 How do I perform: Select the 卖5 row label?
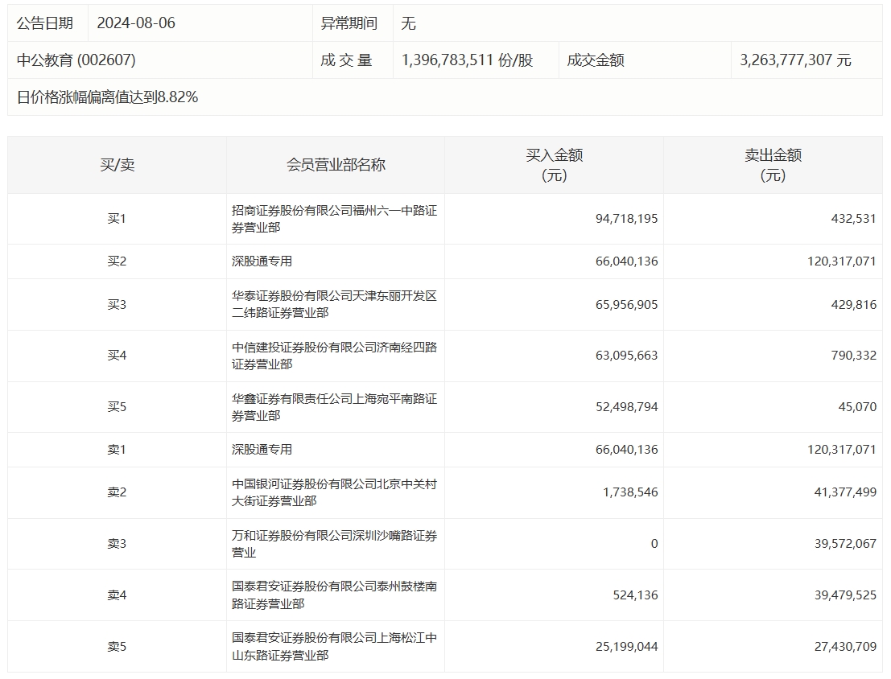click(117, 647)
